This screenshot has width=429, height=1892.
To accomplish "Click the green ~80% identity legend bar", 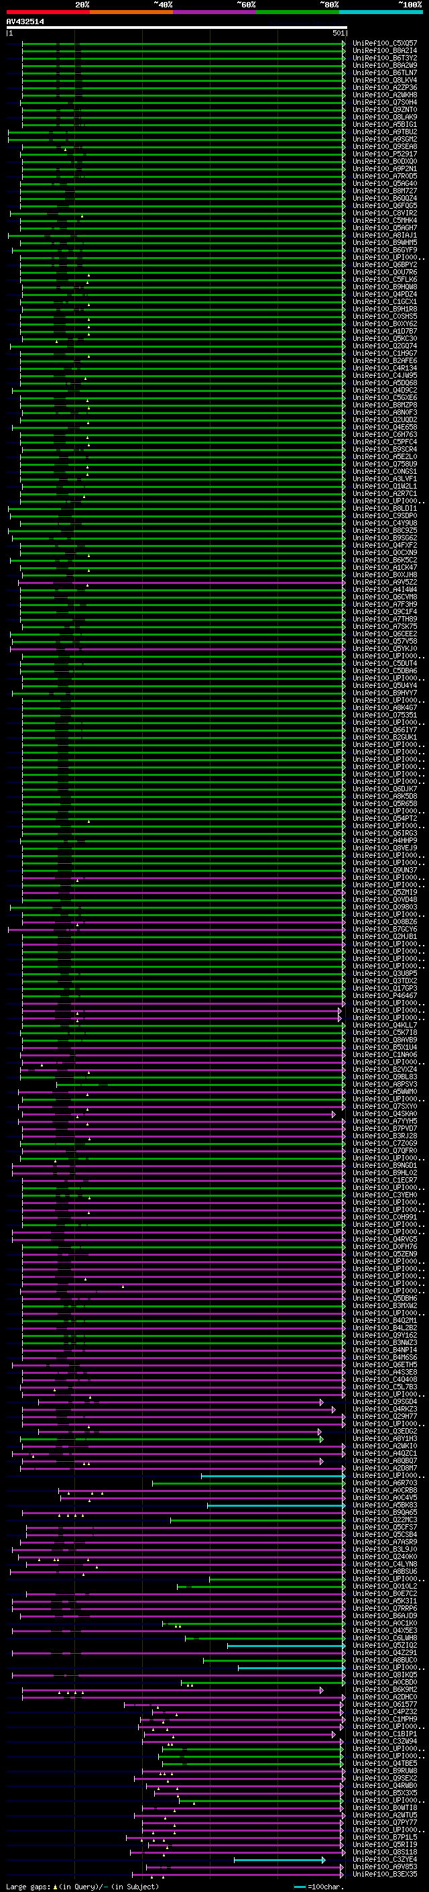I will pos(298,12).
